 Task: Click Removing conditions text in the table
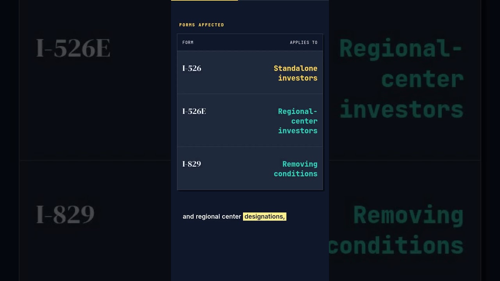(296, 169)
